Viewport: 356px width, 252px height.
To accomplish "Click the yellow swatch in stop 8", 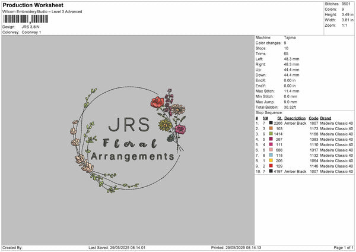I will tap(271, 160).
